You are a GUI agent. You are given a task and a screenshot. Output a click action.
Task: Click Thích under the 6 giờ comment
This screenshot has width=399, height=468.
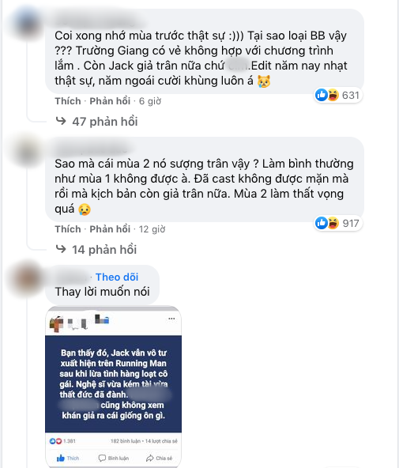coord(68,101)
